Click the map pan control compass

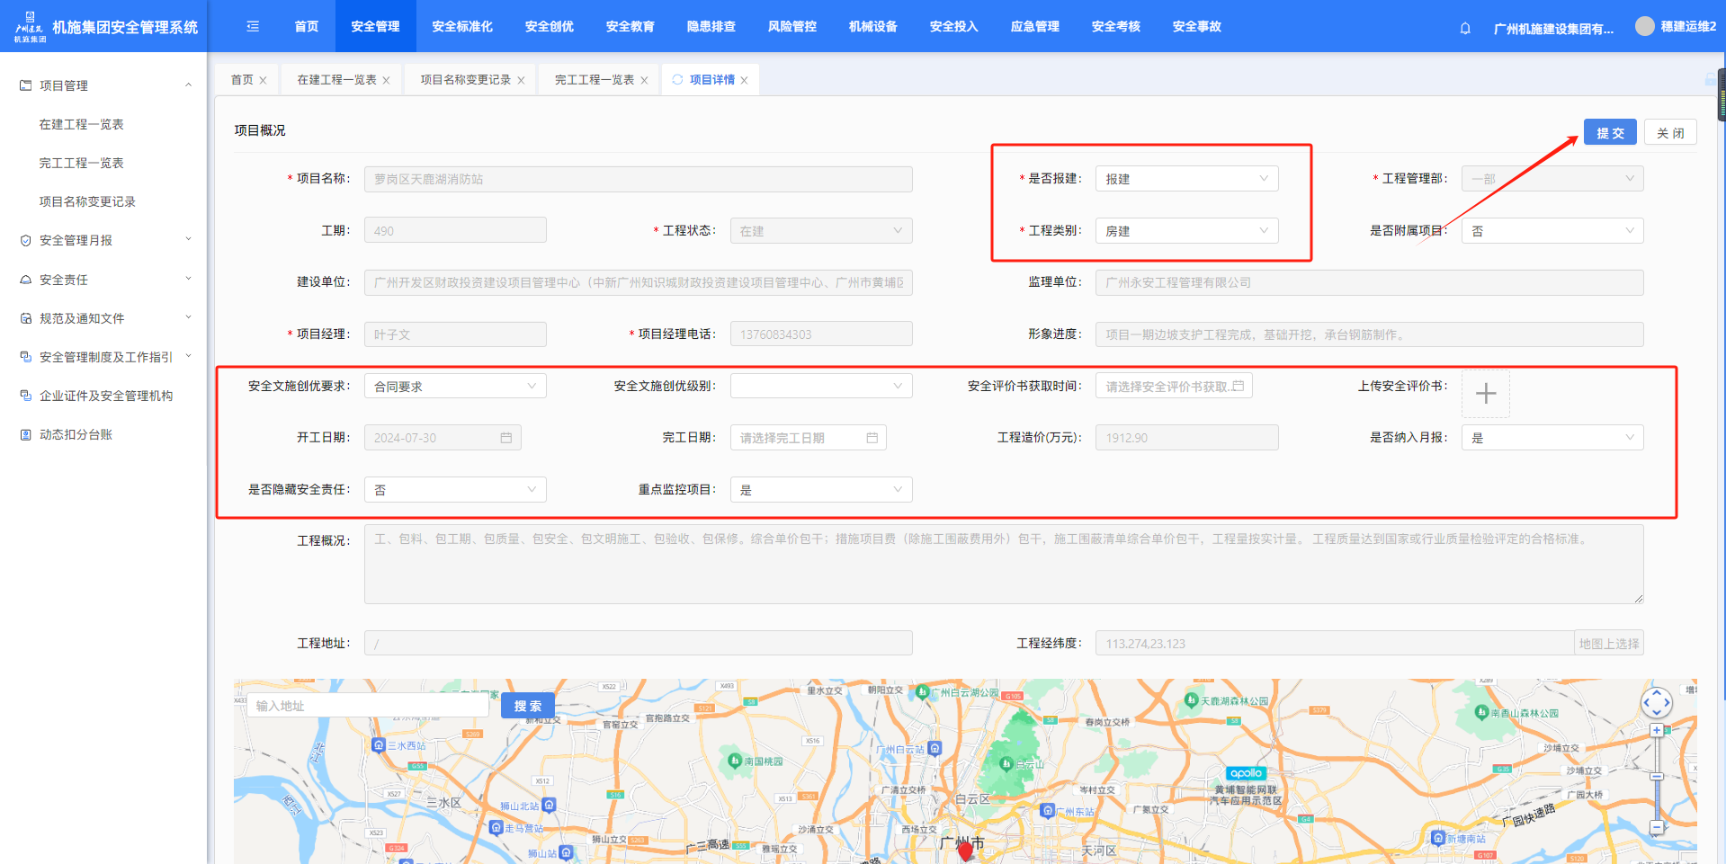[1656, 702]
